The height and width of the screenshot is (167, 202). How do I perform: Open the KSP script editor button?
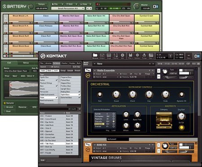coord(188,64)
